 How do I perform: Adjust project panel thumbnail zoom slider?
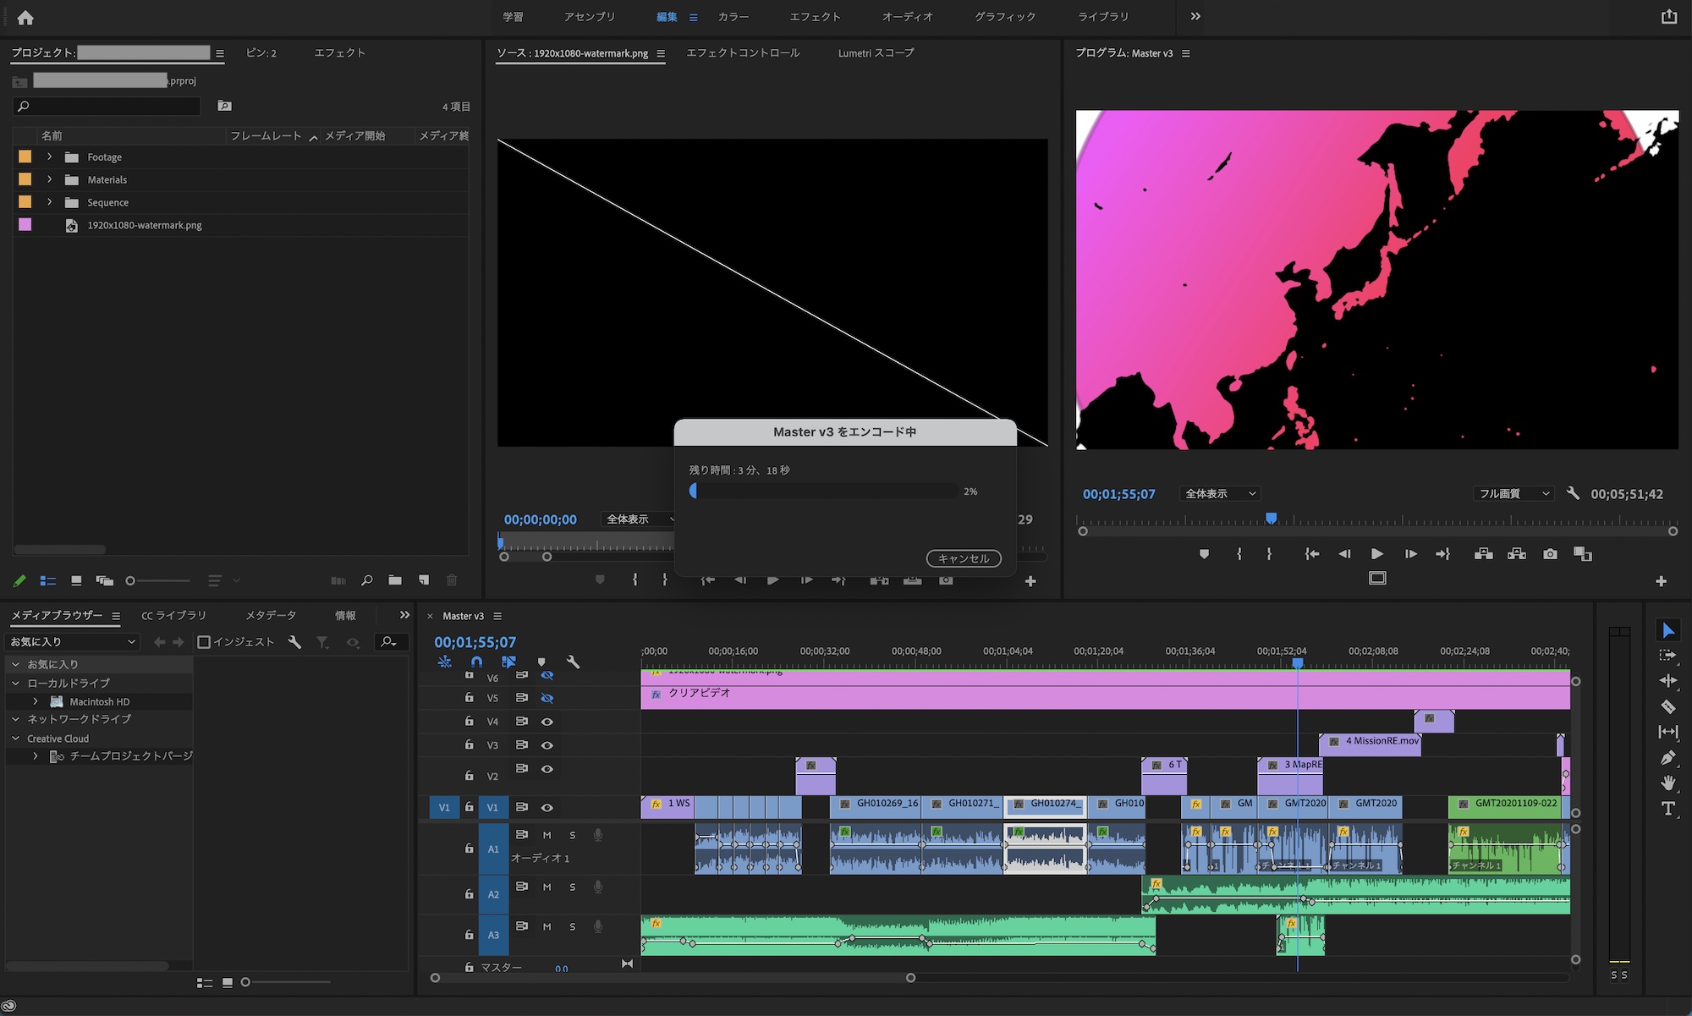131,580
